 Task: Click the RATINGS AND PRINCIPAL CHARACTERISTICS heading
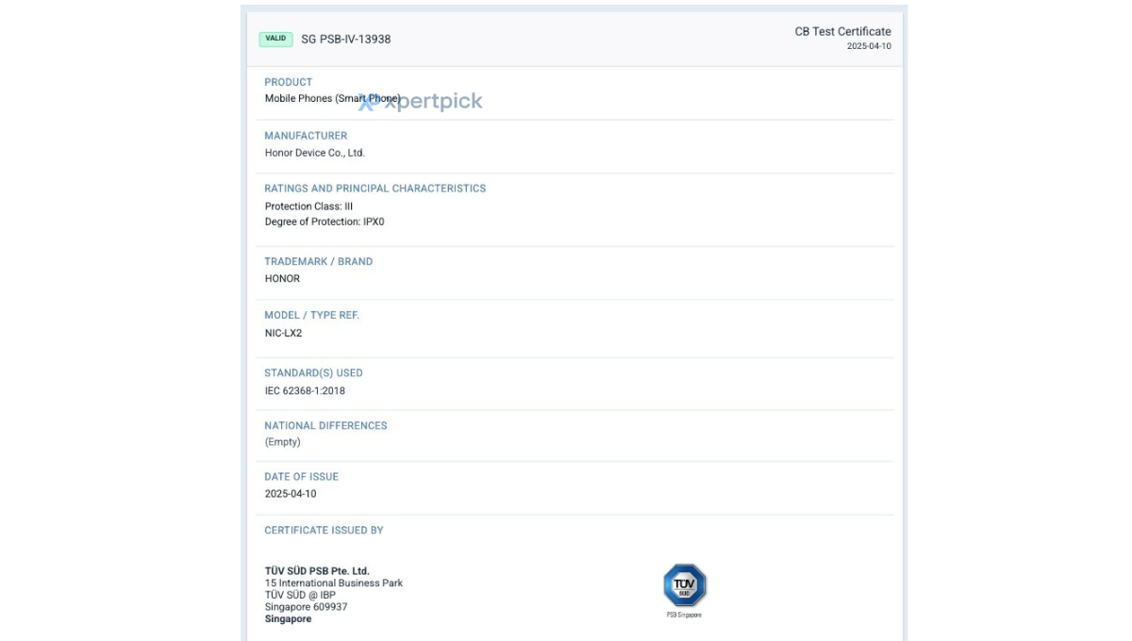(375, 189)
